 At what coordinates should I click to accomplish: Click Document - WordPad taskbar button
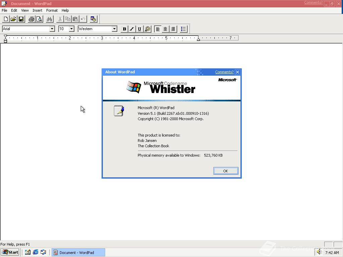tap(78, 252)
